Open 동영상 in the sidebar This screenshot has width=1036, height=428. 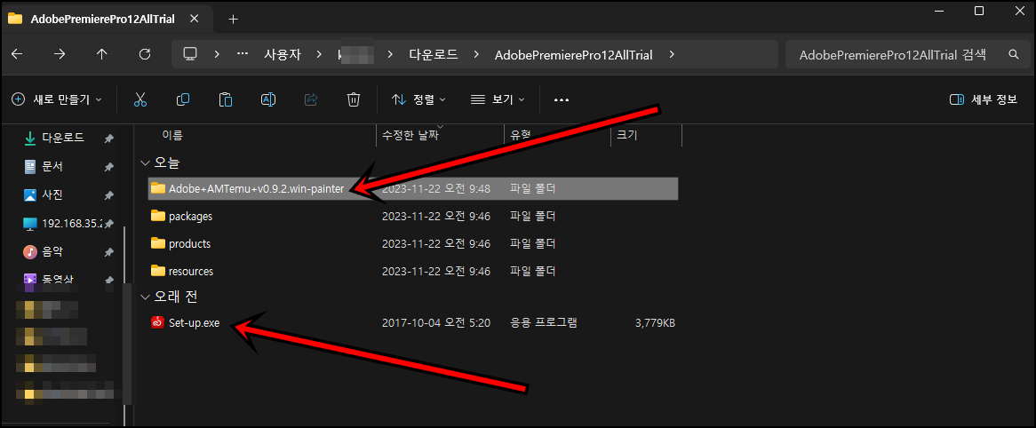click(x=56, y=280)
